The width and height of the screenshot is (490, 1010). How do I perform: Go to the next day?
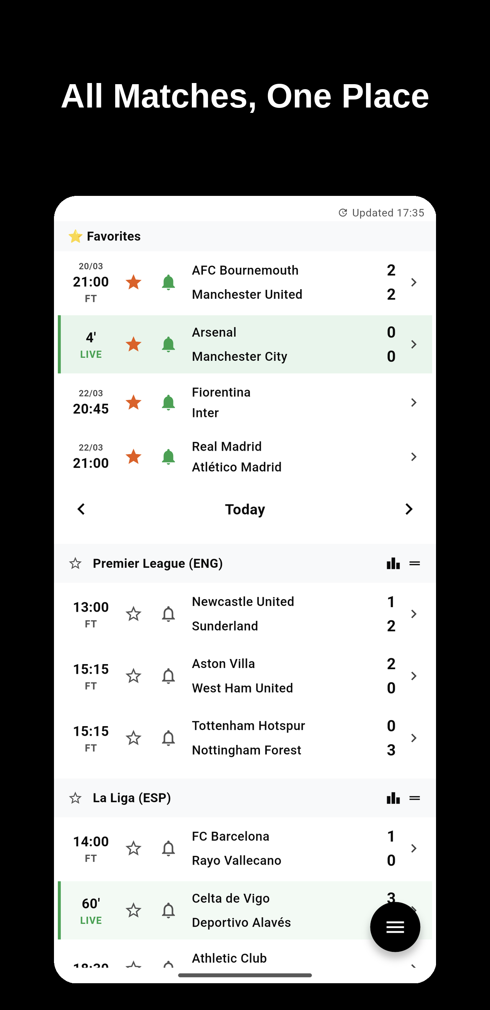click(408, 509)
